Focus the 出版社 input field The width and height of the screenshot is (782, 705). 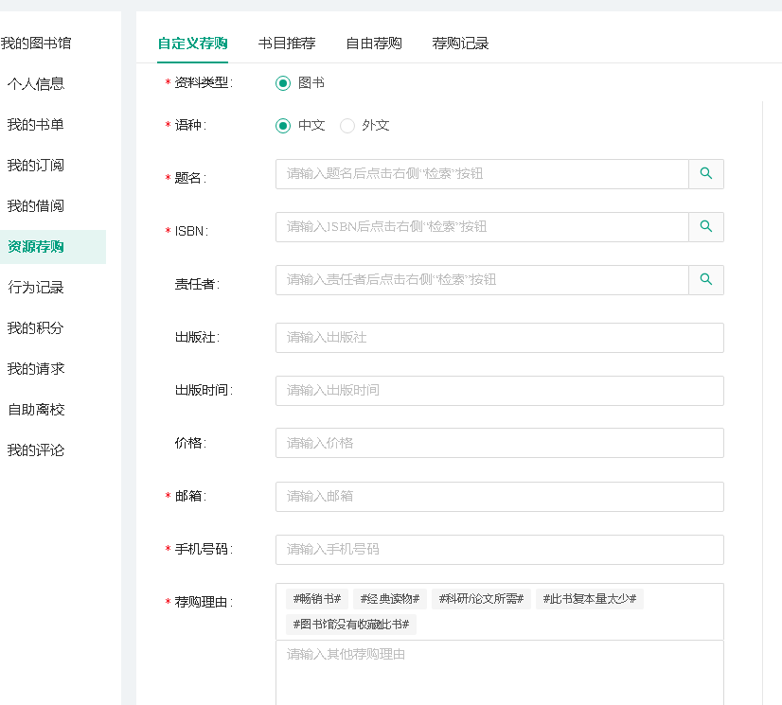point(499,338)
